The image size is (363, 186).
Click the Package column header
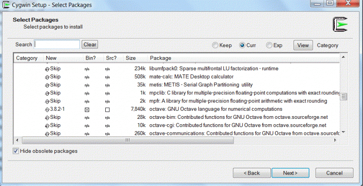[x=244, y=58]
